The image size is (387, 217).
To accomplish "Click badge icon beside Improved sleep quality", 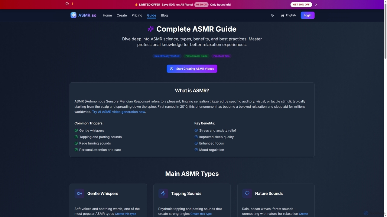I will (196, 137).
